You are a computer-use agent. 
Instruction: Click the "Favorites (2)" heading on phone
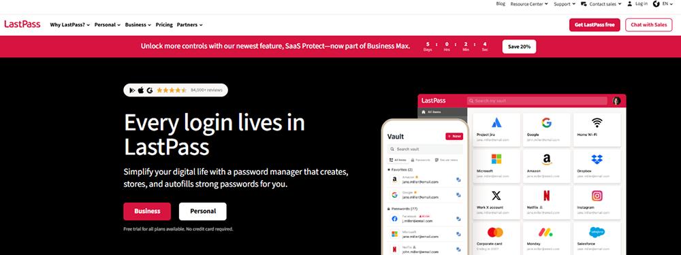pos(400,169)
